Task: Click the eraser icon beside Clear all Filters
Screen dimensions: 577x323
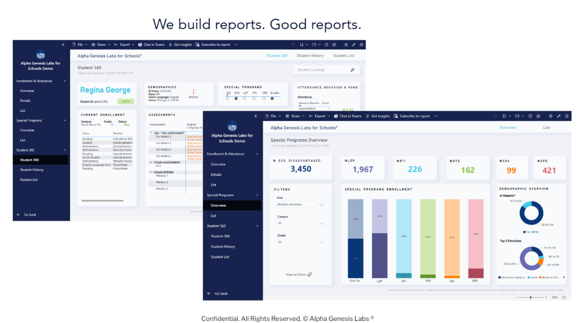Action: pos(309,274)
